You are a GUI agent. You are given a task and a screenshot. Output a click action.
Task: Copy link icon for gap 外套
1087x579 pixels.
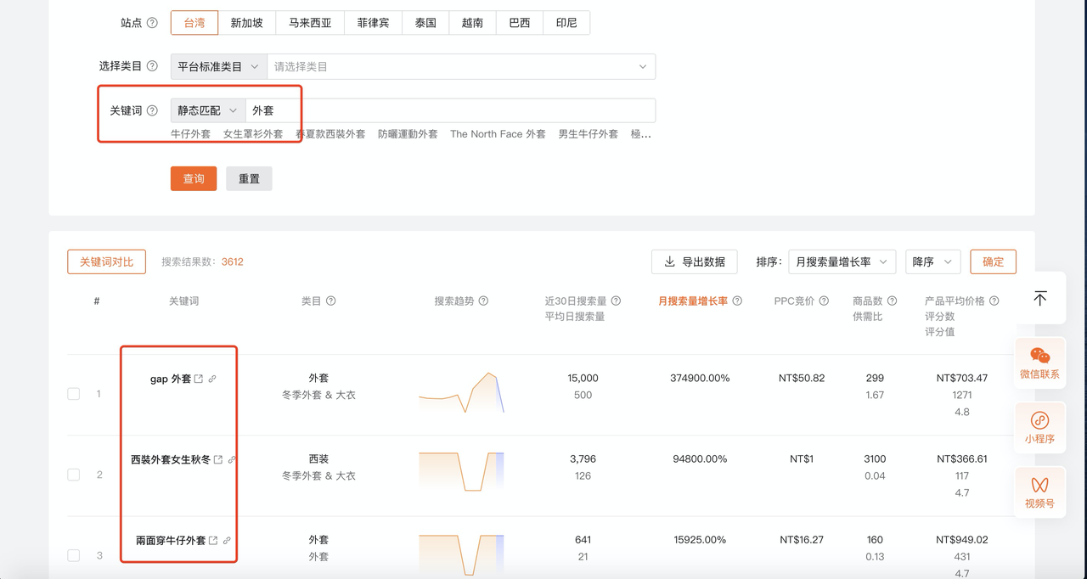point(212,379)
